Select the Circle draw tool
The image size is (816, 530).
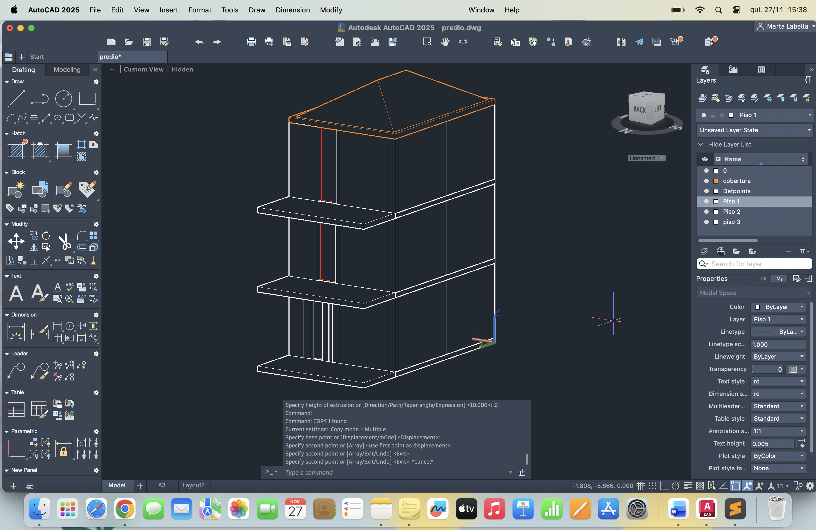point(64,99)
